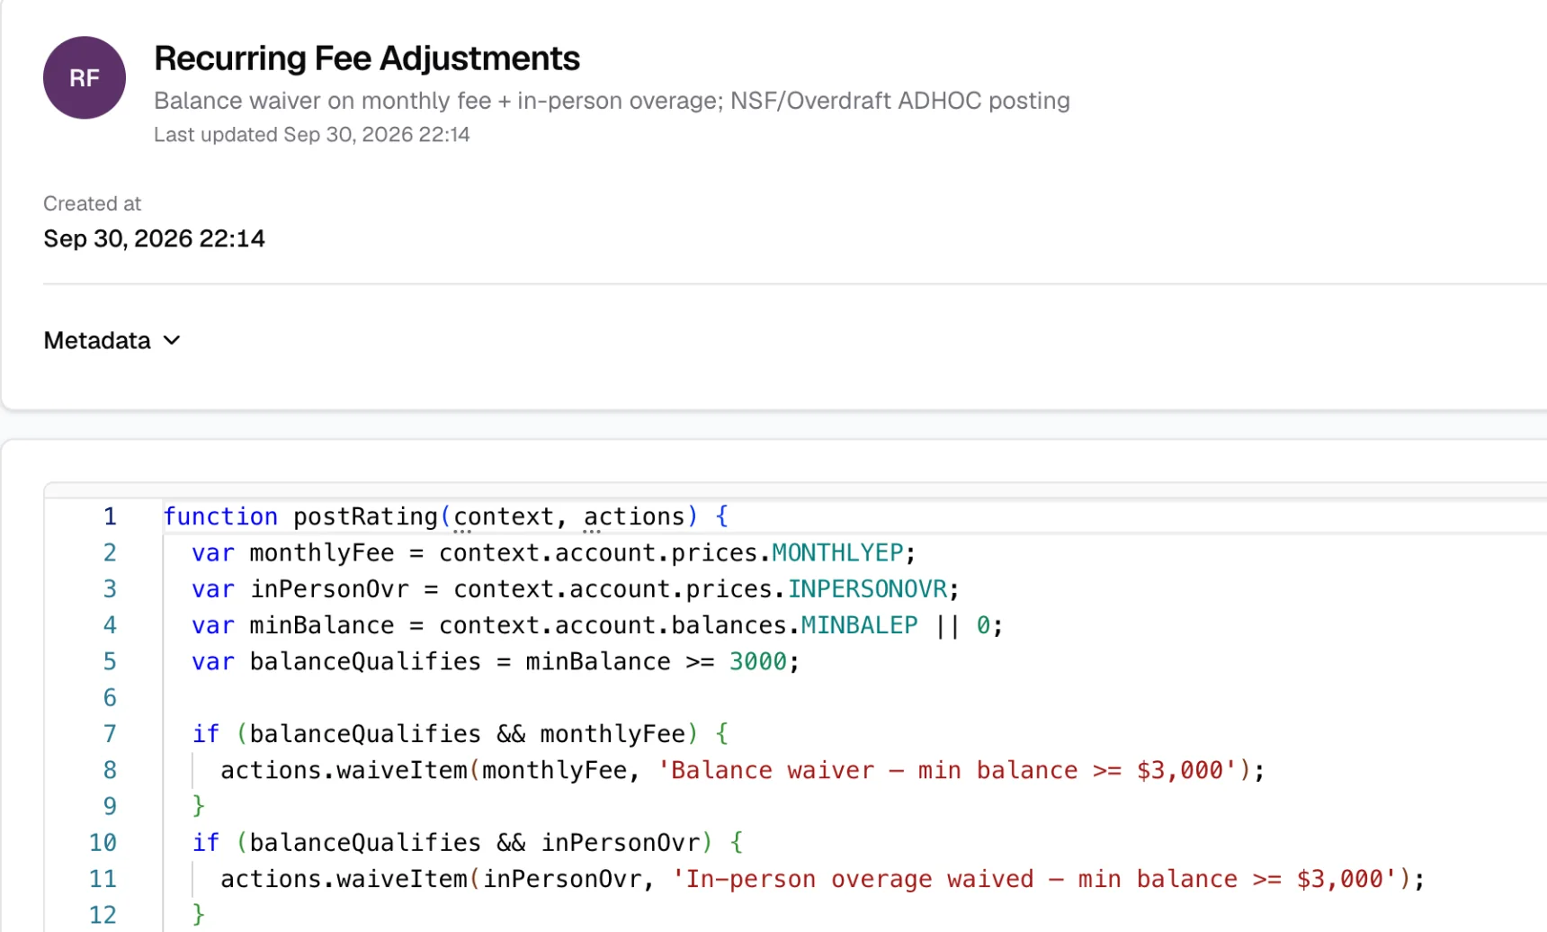The image size is (1547, 932).
Task: Click 'MINBALEP' in line 4
Action: point(859,625)
